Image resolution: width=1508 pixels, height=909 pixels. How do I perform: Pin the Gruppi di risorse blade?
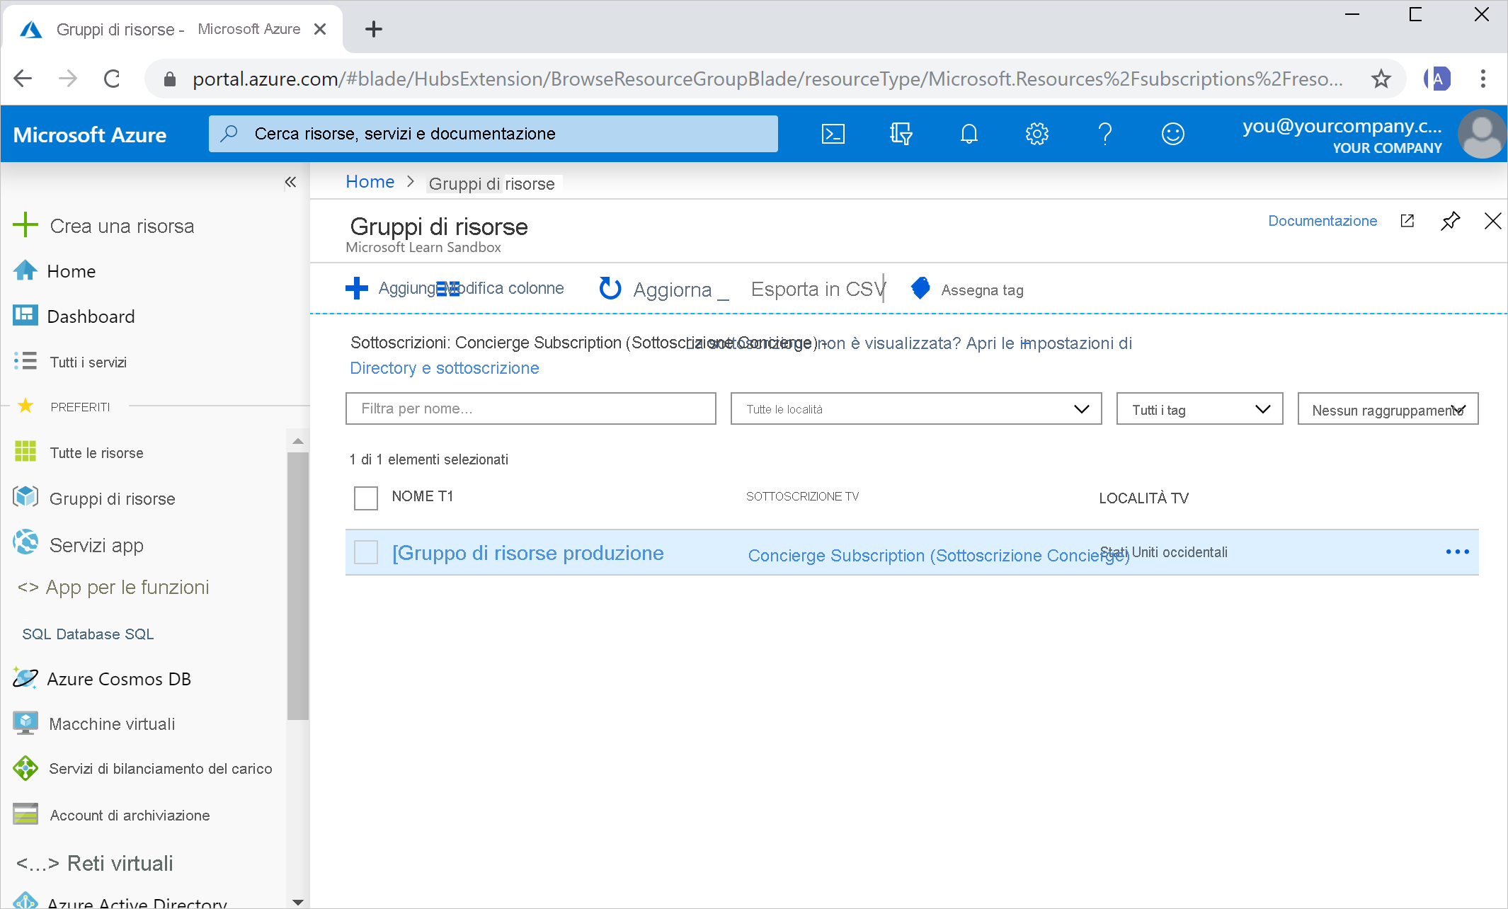pos(1450,221)
